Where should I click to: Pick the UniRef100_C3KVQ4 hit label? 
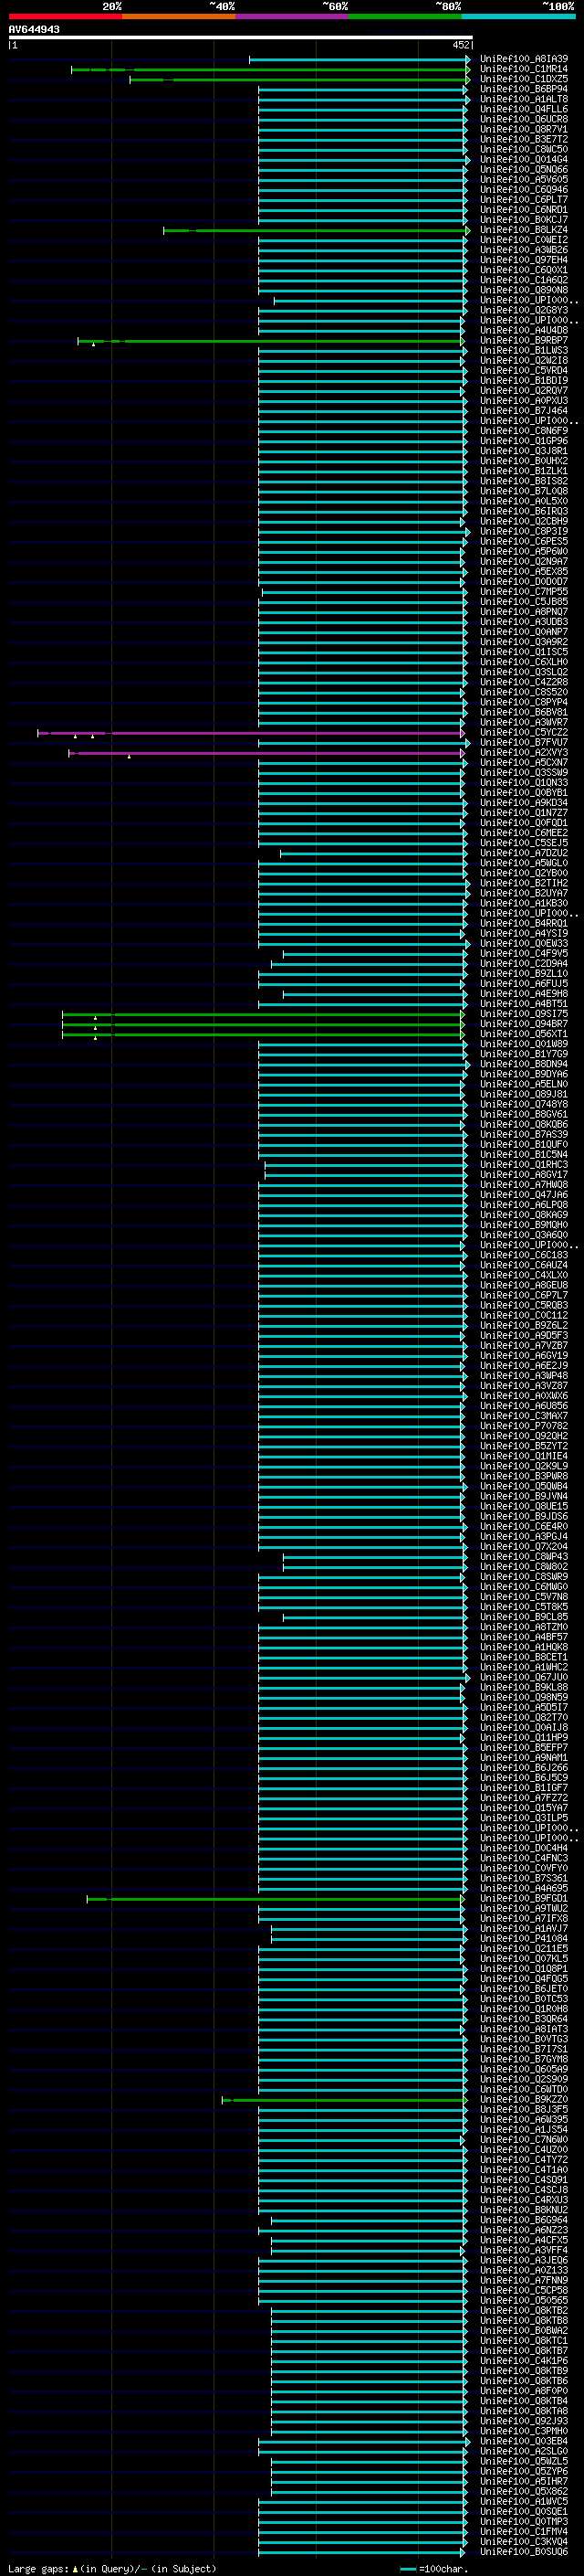[523, 2542]
